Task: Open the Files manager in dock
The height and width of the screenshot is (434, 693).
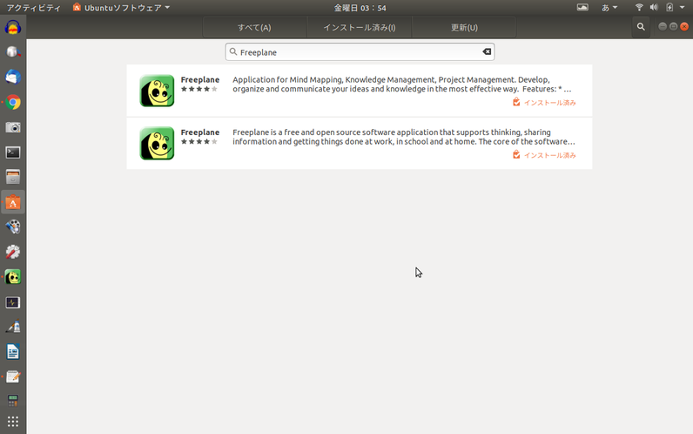Action: (13, 177)
